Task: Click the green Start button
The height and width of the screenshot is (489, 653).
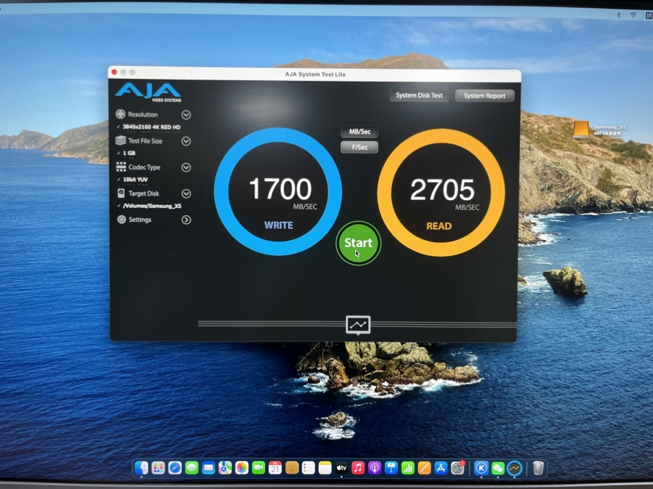Action: [358, 243]
